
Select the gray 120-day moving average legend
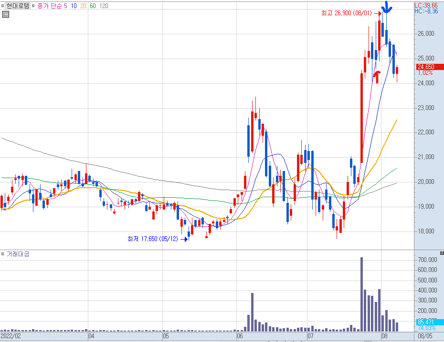[x=104, y=6]
